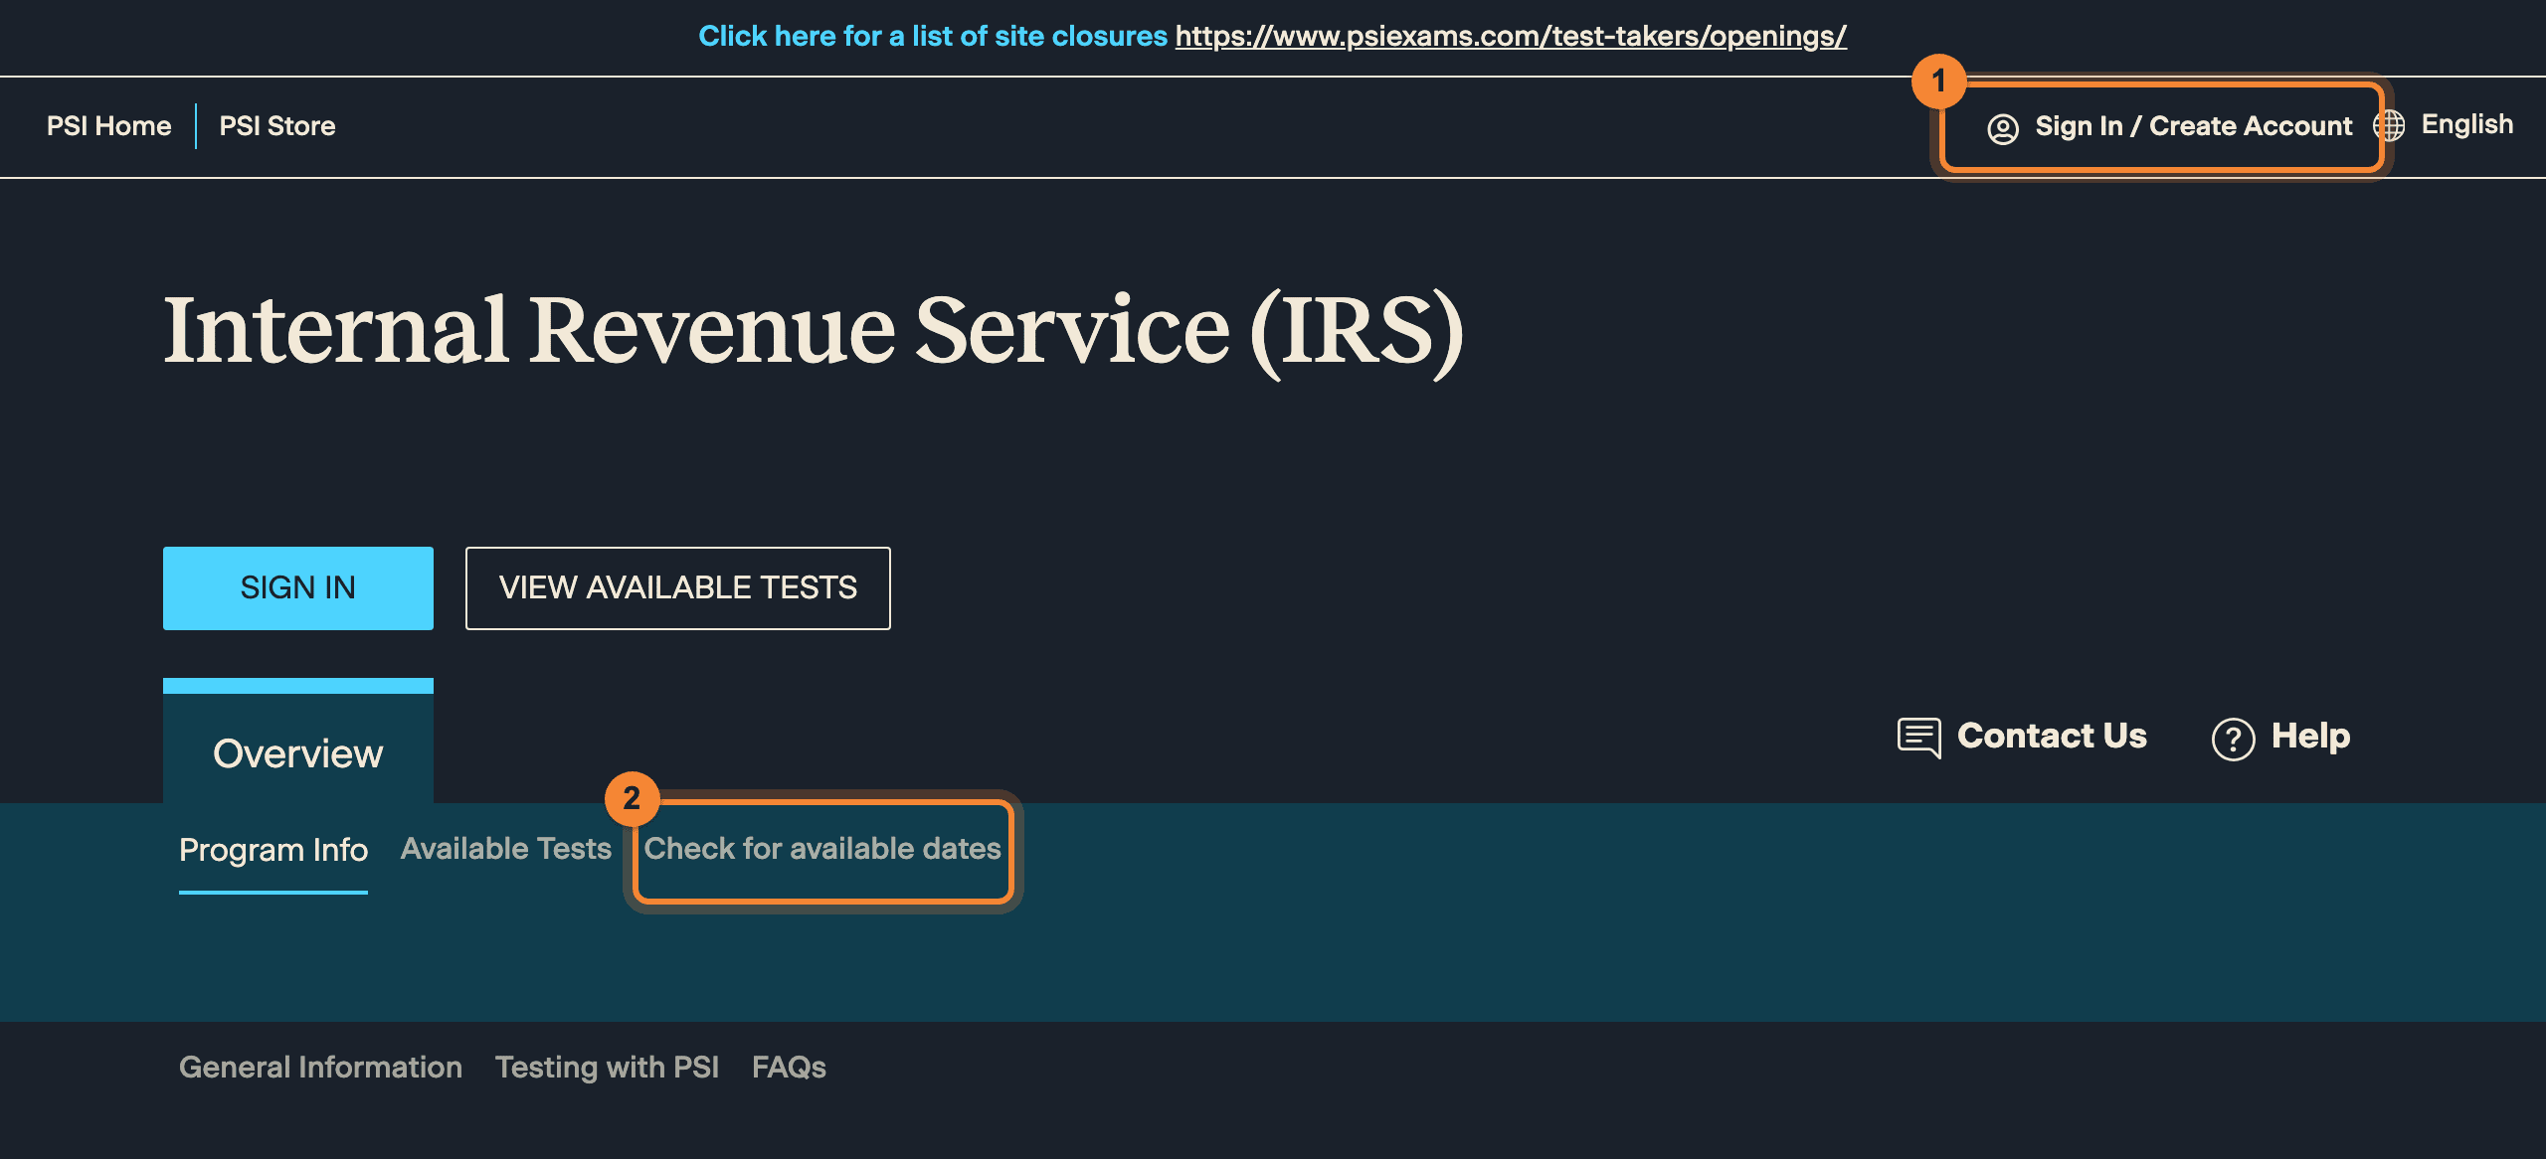
Task: Open the FAQs section
Action: tap(789, 1067)
